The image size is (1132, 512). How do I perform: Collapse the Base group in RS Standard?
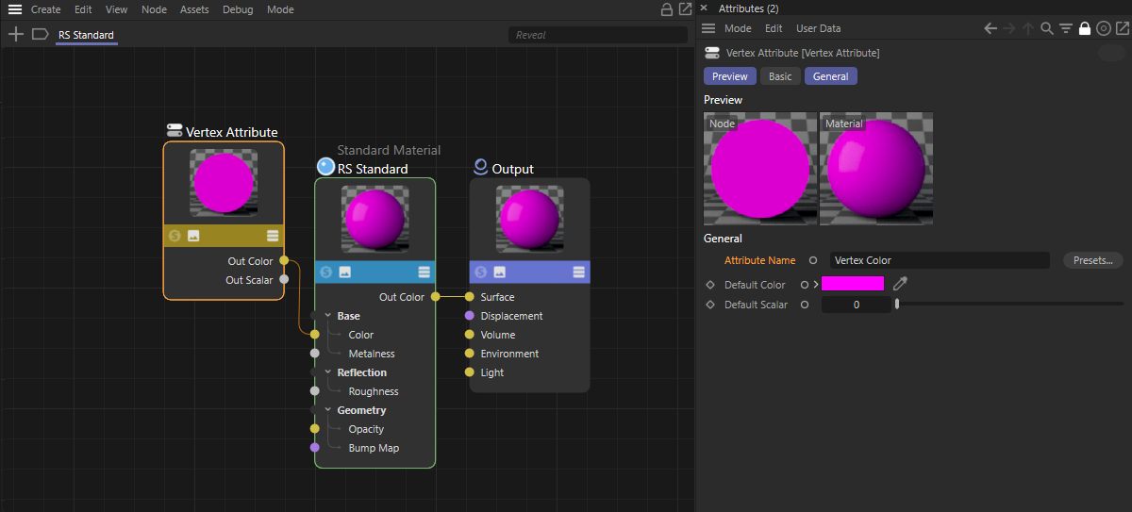point(327,316)
